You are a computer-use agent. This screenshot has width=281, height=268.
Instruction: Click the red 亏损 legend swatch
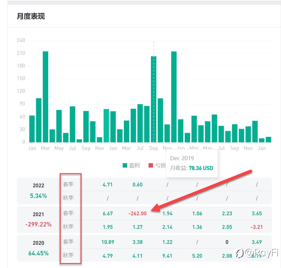click(151, 165)
